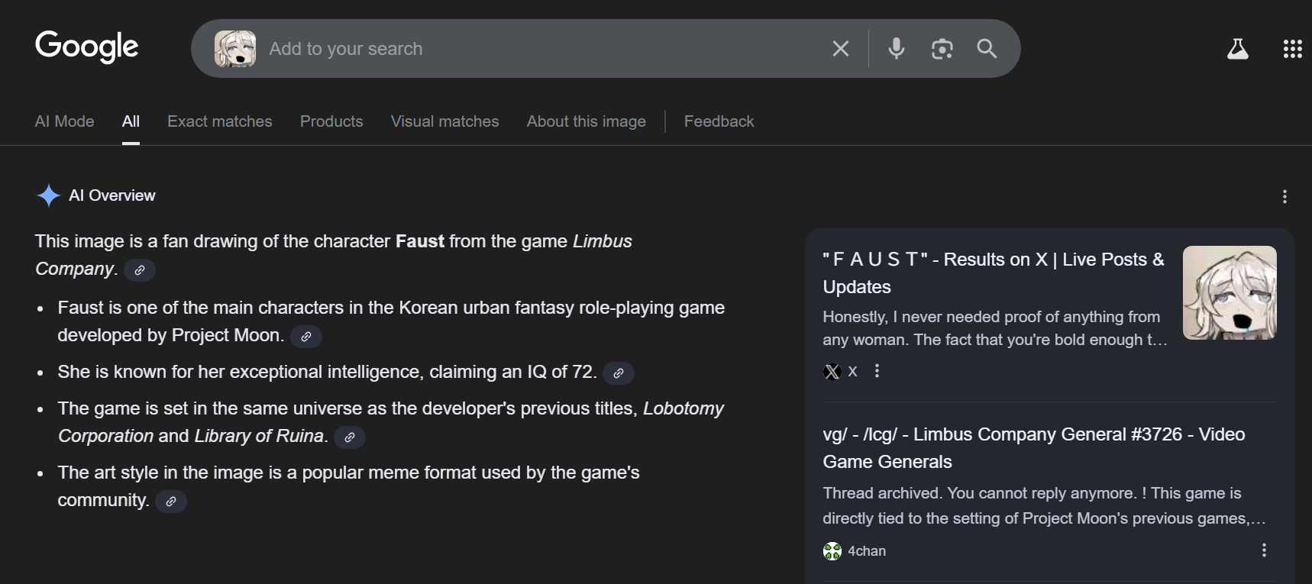Open the 'F A U S T - Results on X' result
This screenshot has height=584, width=1312.
click(x=994, y=273)
